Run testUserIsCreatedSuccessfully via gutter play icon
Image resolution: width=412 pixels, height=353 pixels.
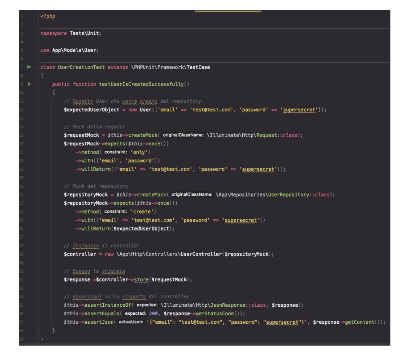coord(29,84)
